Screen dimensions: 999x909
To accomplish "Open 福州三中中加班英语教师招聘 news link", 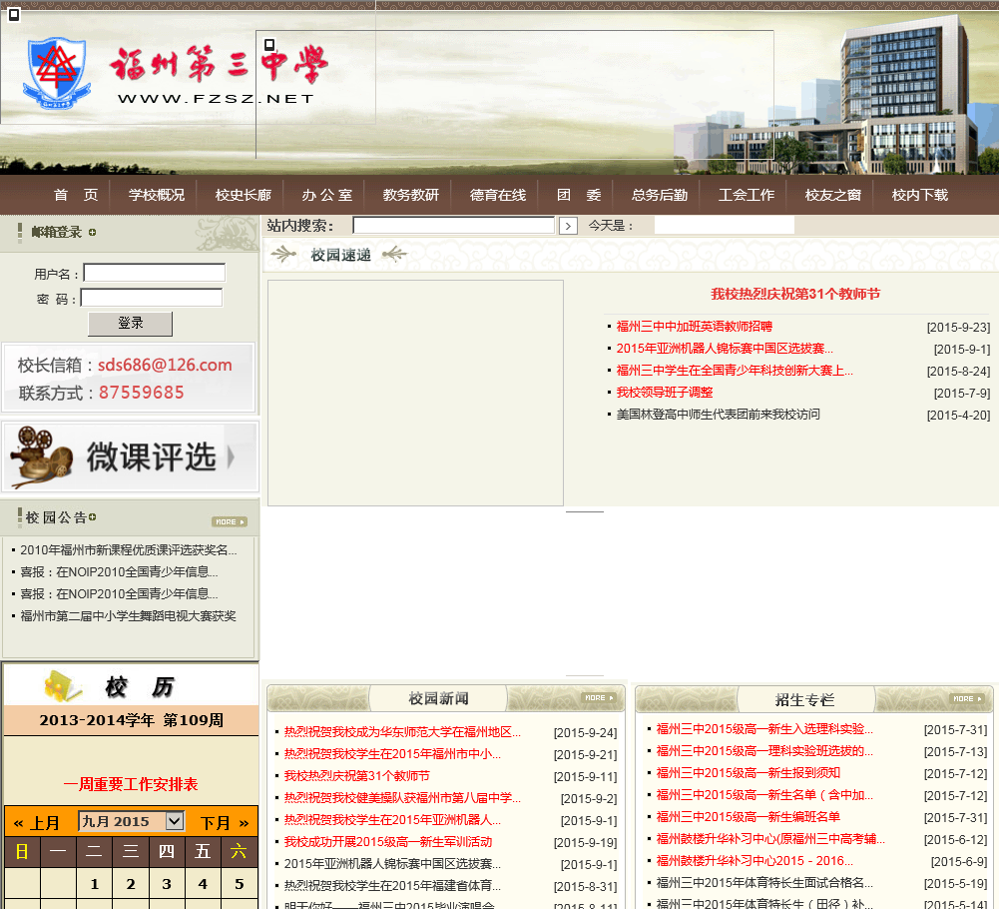I will click(x=694, y=327).
